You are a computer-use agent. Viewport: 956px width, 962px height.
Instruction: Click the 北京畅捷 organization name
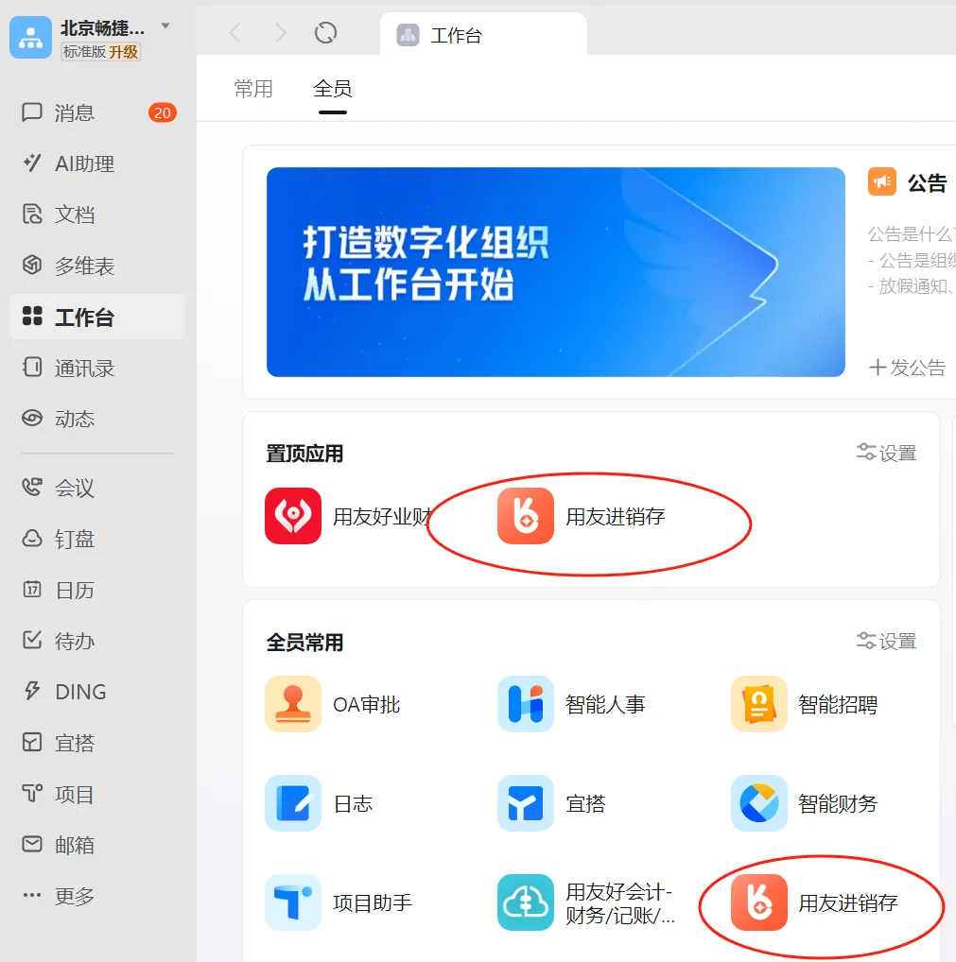102,28
